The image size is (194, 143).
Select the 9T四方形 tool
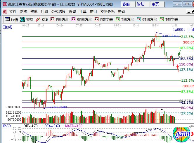pos(147,20)
